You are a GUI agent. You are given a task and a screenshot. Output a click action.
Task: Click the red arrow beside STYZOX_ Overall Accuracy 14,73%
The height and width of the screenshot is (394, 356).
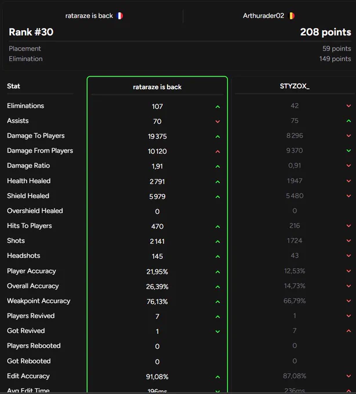point(348,286)
